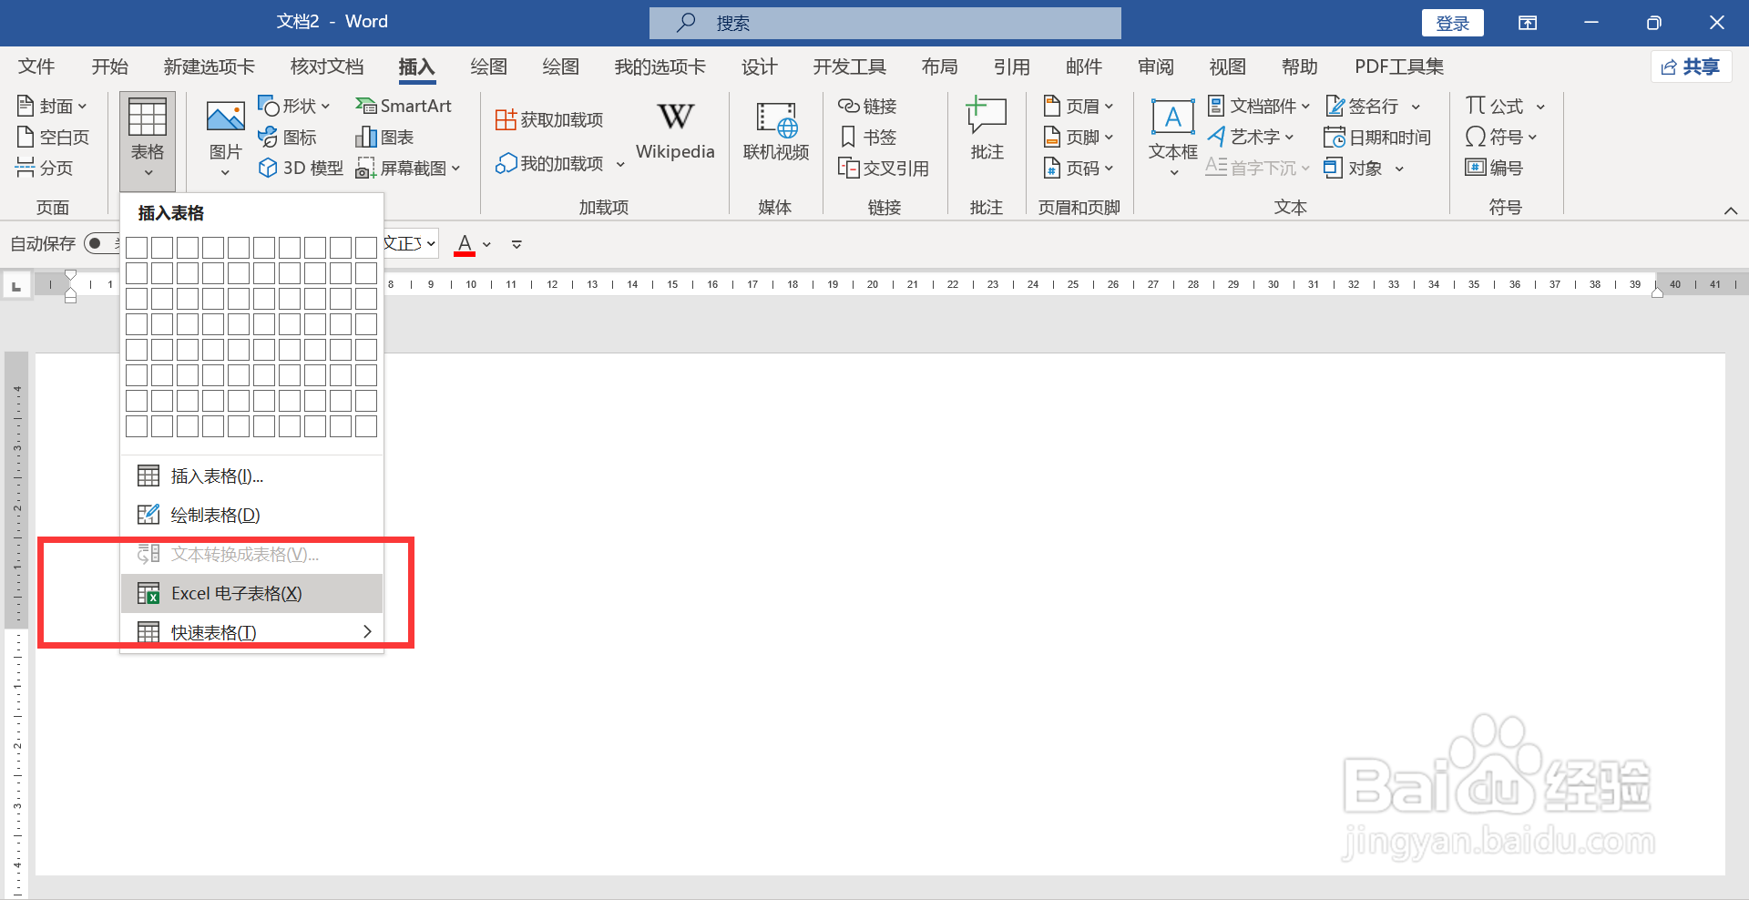The height and width of the screenshot is (900, 1749).
Task: Insert 联机视频 online video
Action: 776,132
